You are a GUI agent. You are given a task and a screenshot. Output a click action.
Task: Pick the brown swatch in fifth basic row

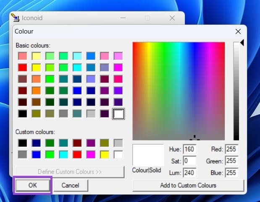[36, 102]
